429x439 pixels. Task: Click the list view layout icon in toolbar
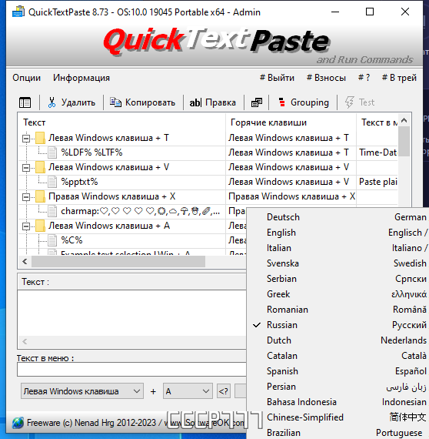[x=25, y=102]
